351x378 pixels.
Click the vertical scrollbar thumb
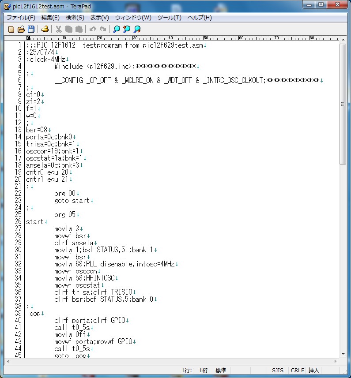[343, 104]
